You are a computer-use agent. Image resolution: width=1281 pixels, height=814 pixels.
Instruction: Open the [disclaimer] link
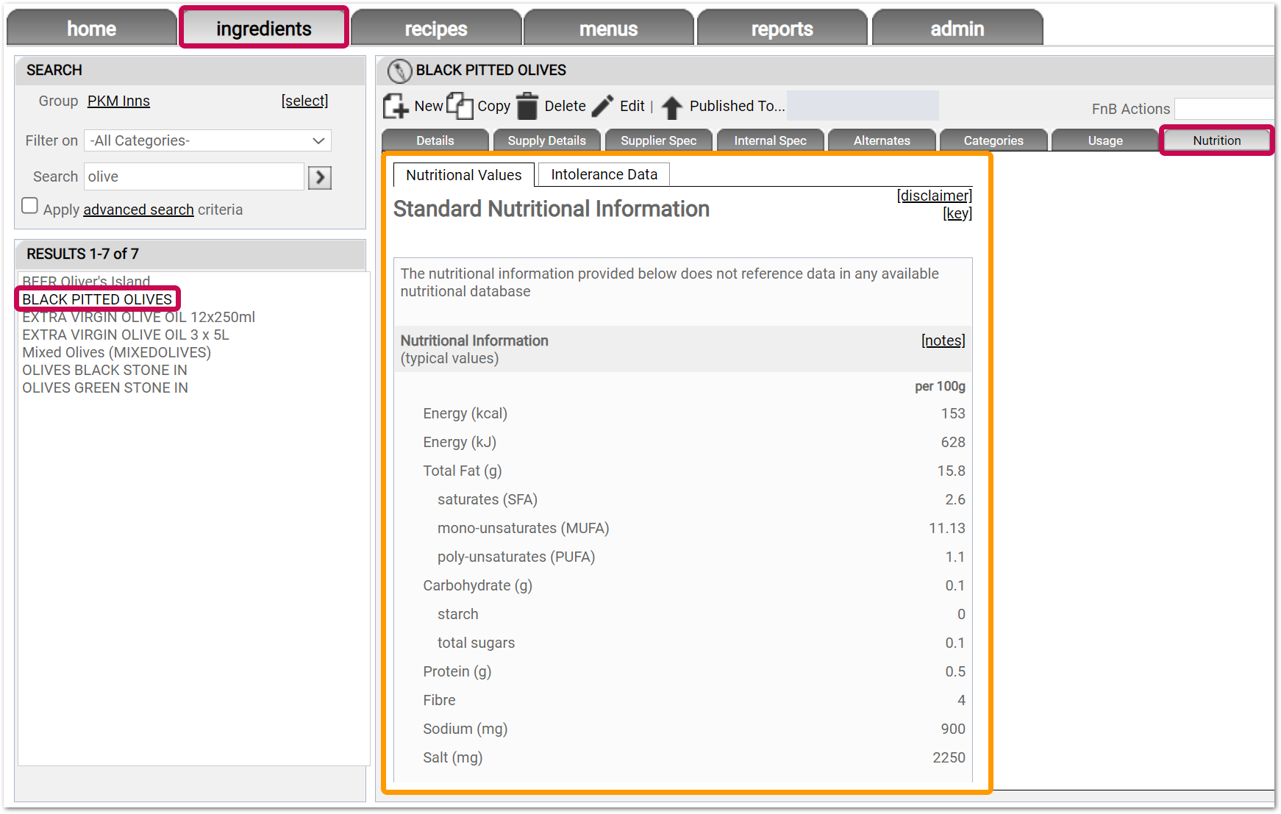(x=935, y=196)
